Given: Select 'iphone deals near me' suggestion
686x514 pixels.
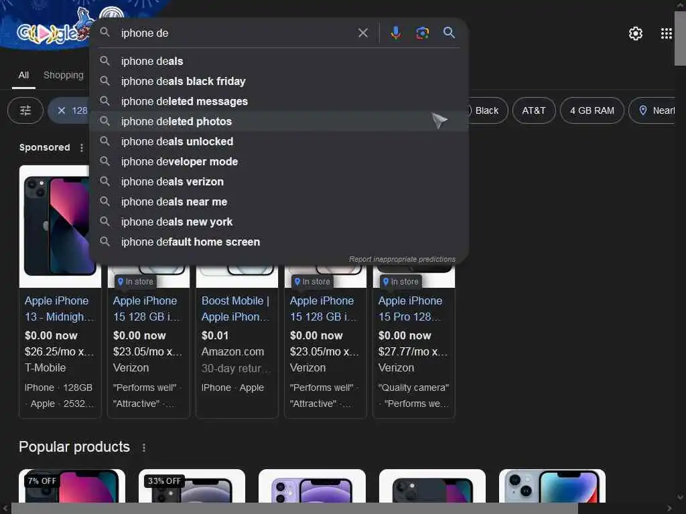Looking at the screenshot, I should click(x=279, y=202).
